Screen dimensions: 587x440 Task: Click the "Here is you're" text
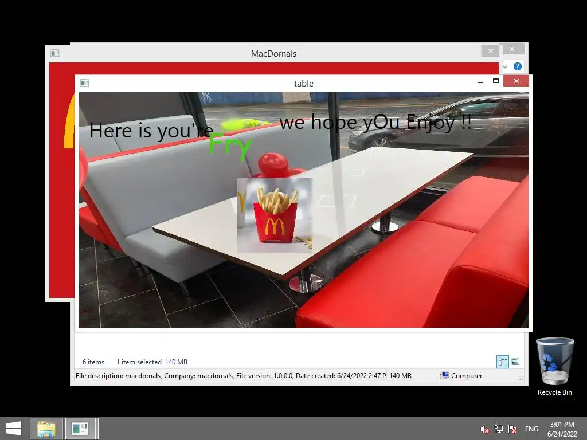click(x=151, y=131)
